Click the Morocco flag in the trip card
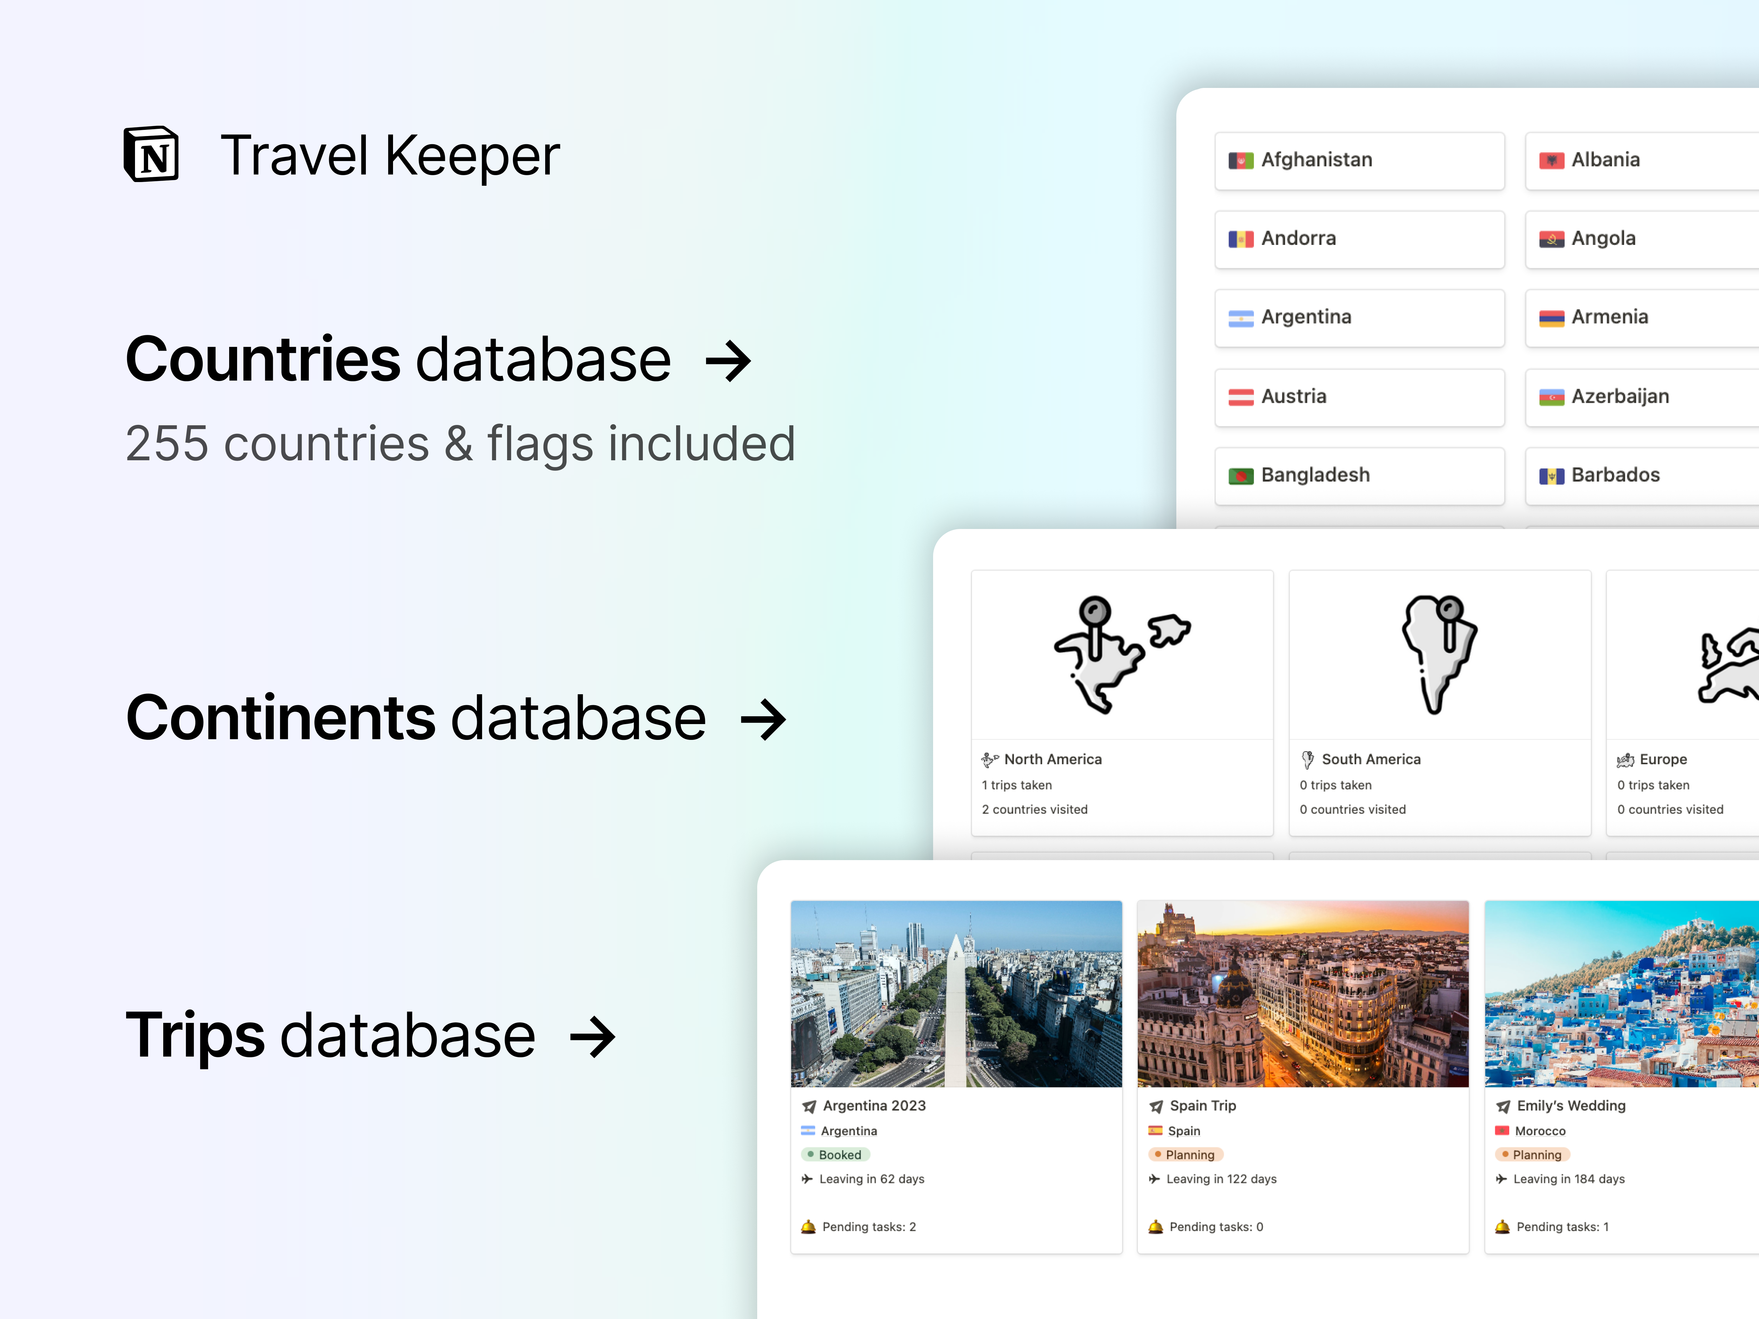This screenshot has height=1319, width=1759. [x=1502, y=1130]
